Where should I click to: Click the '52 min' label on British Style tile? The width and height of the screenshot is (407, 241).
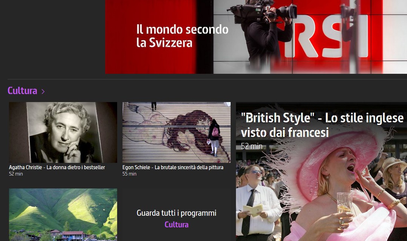251,146
